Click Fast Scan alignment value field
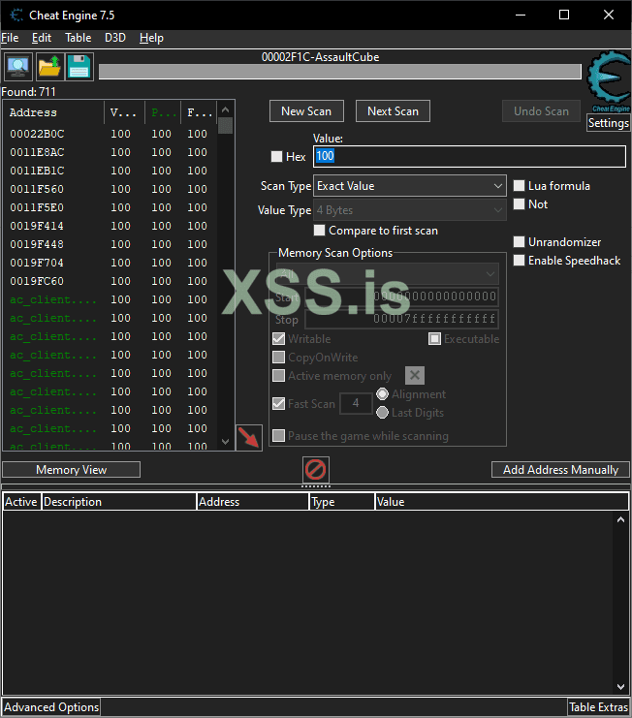 click(x=356, y=403)
